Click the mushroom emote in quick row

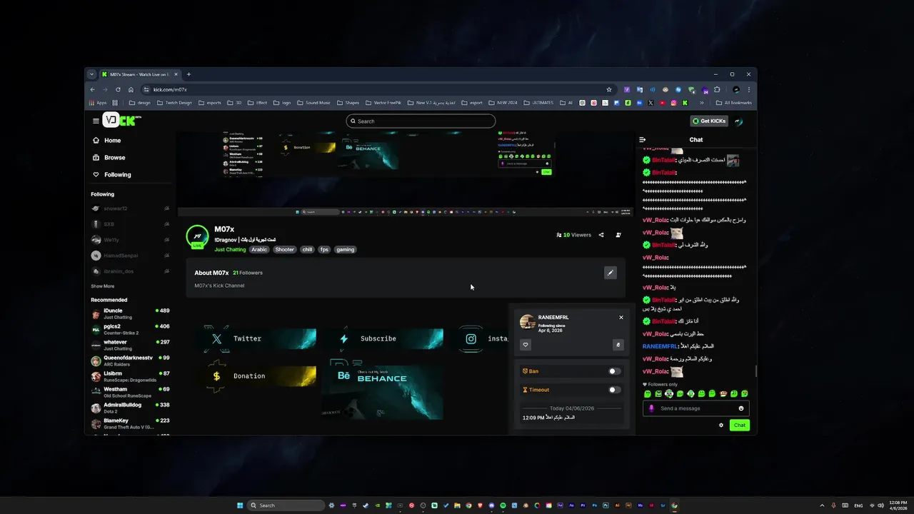coord(723,394)
